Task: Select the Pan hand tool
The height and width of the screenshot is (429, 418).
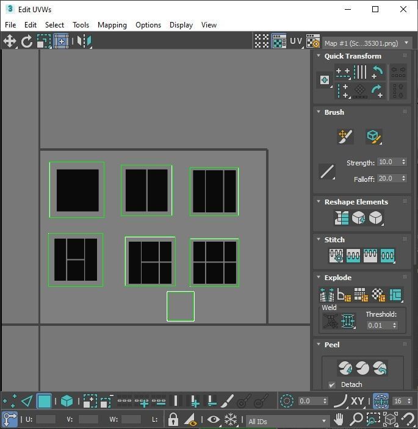Action: coord(339,419)
